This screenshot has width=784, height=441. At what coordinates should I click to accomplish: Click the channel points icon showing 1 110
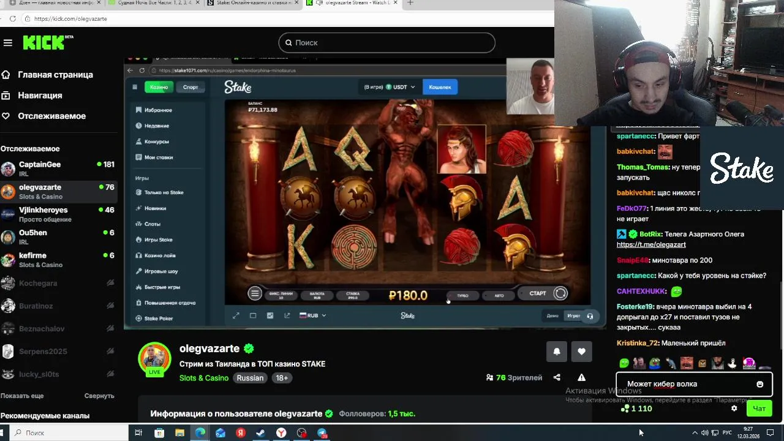[x=625, y=409]
